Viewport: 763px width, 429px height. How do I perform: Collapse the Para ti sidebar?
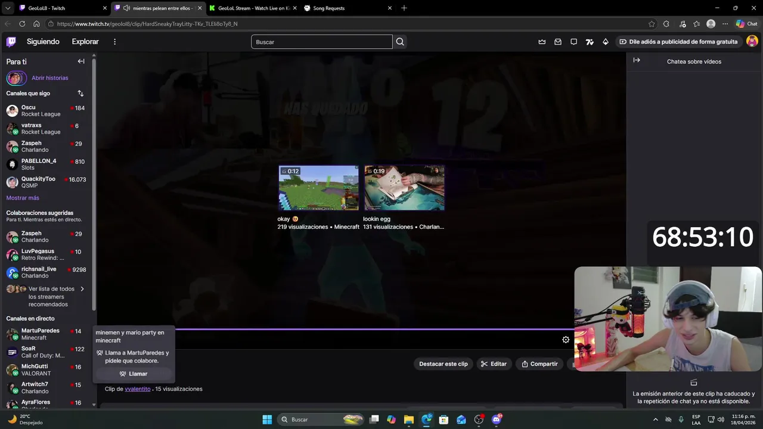(x=81, y=61)
